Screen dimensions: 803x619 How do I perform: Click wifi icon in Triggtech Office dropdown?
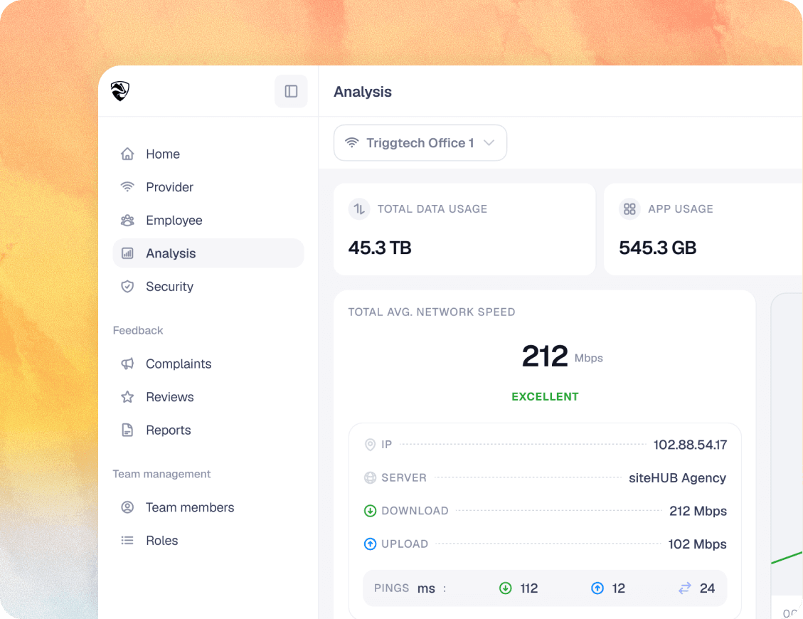352,142
